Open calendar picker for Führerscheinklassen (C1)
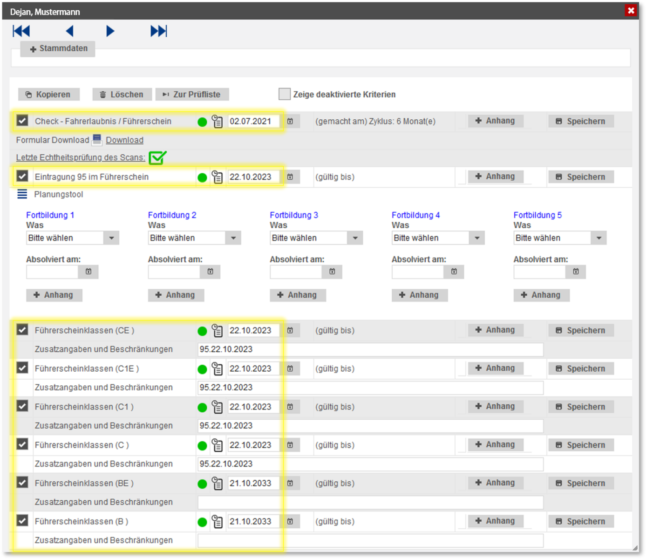 (x=290, y=407)
